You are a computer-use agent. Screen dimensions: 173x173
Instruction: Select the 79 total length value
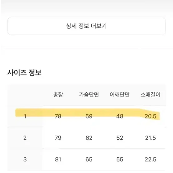tap(58, 138)
